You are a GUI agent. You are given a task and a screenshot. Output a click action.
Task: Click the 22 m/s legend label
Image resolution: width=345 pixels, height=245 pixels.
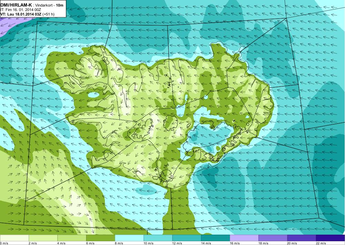tap(321, 243)
